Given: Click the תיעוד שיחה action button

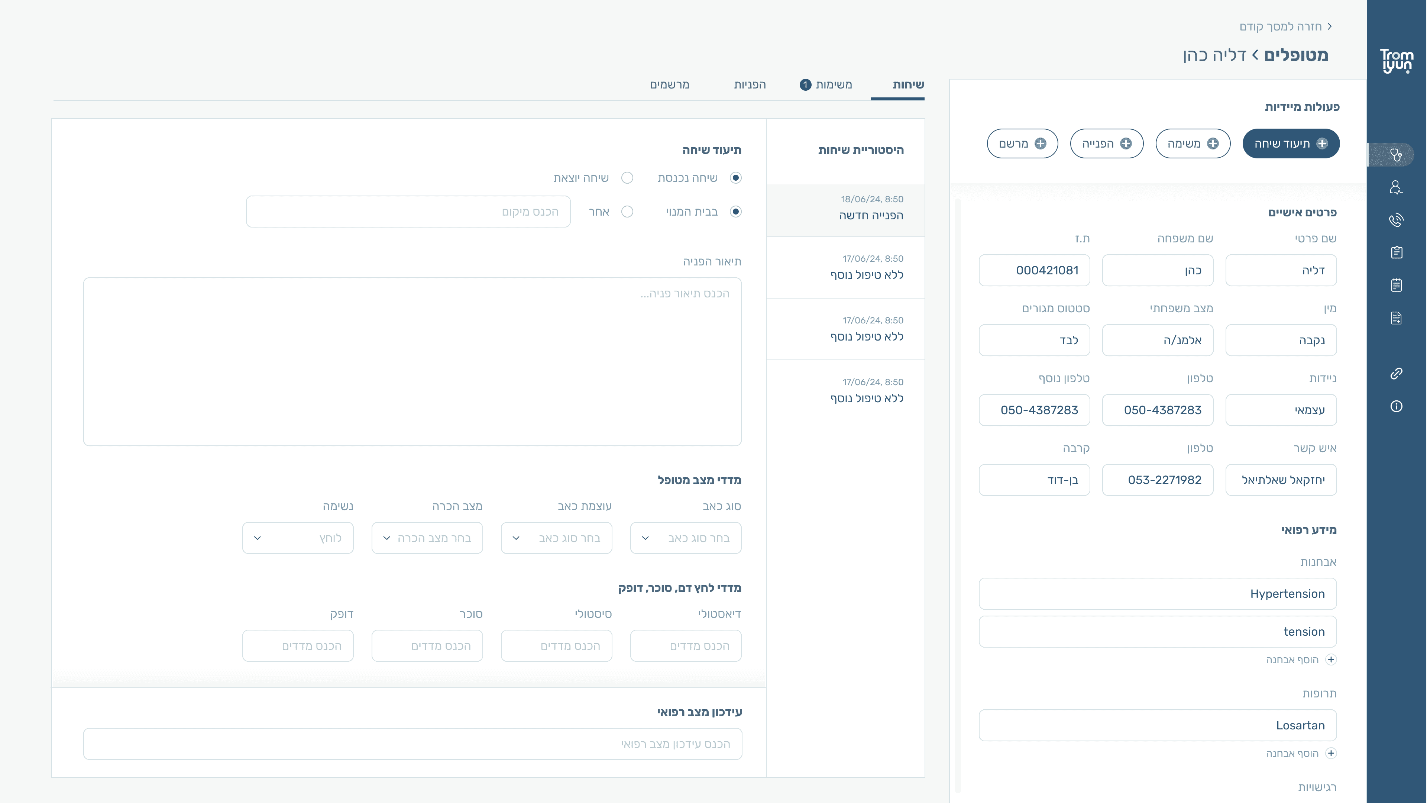Looking at the screenshot, I should [1291, 144].
